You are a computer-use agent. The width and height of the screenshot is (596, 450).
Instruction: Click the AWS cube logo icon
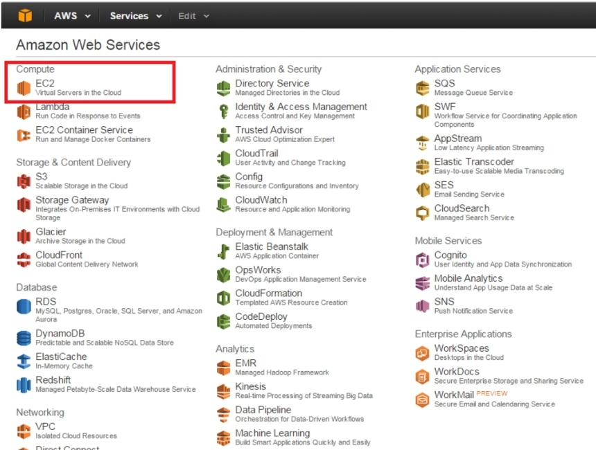tap(25, 15)
